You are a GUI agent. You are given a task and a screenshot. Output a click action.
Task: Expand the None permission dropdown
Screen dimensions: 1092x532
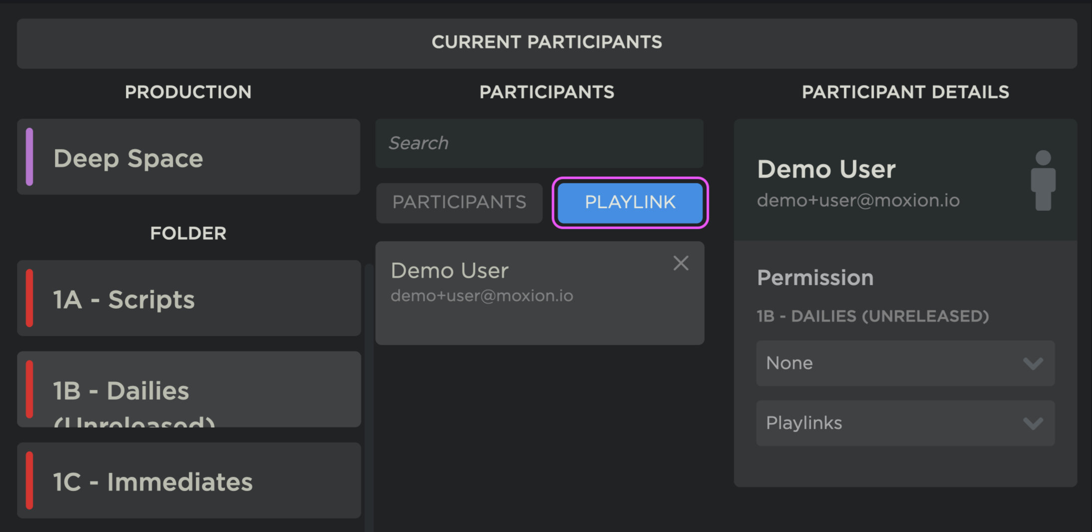point(905,363)
